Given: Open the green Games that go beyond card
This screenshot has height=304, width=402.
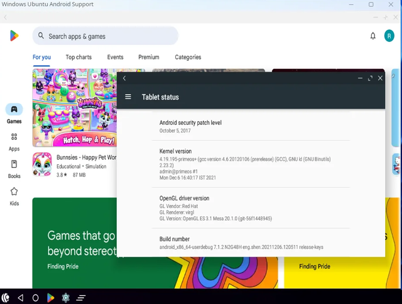Looking at the screenshot, I should coord(75,243).
